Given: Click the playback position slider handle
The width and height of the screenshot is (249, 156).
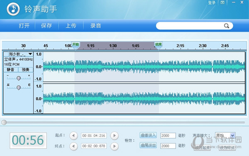Looking at the screenshot, I should pyautogui.click(x=4, y=122).
